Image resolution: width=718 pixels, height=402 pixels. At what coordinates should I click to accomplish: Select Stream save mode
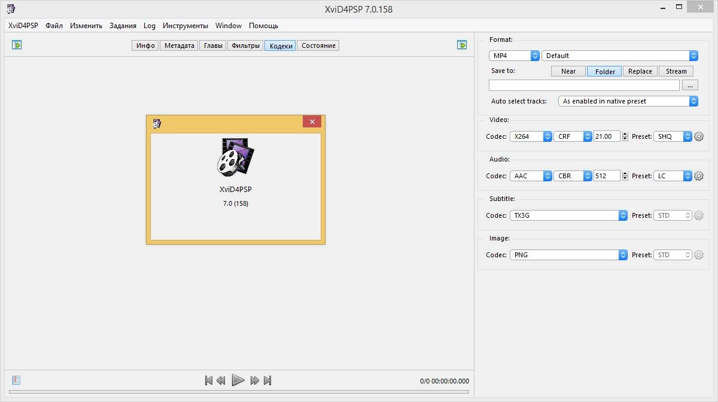click(676, 71)
